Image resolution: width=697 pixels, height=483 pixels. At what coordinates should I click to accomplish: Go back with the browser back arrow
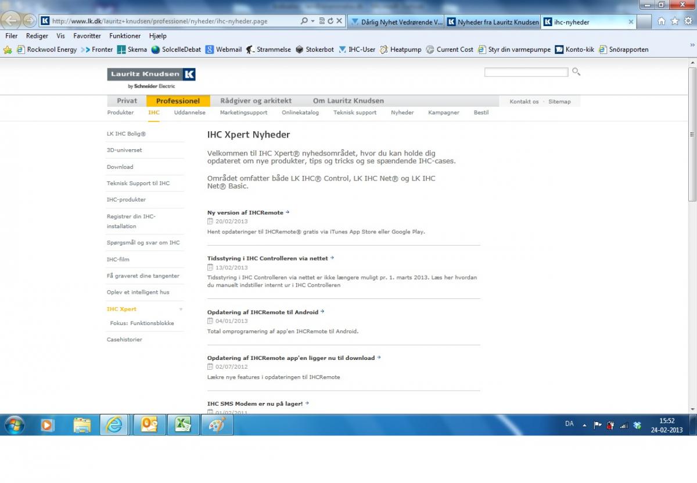[x=13, y=21]
